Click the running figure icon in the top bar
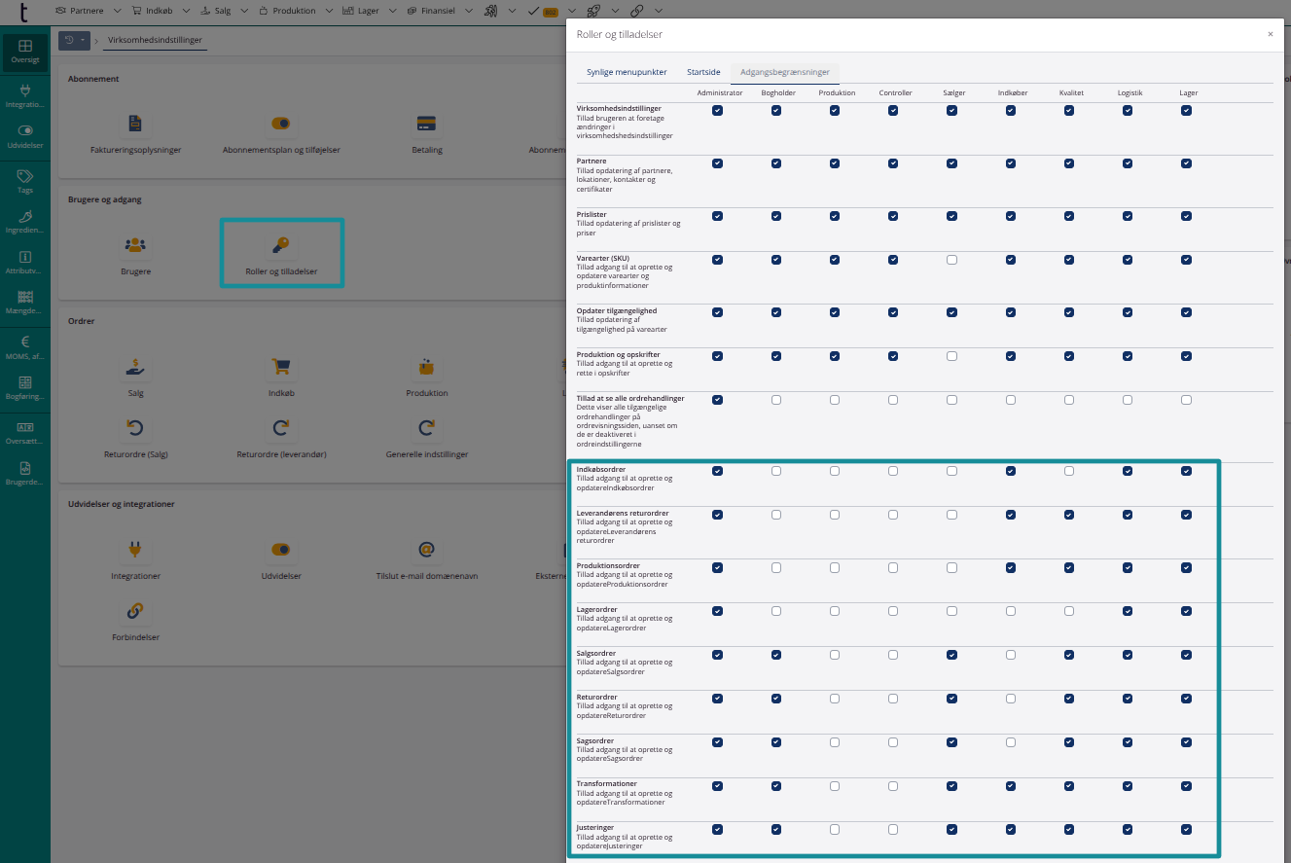Viewport: 1291px width, 863px height. coord(490,11)
